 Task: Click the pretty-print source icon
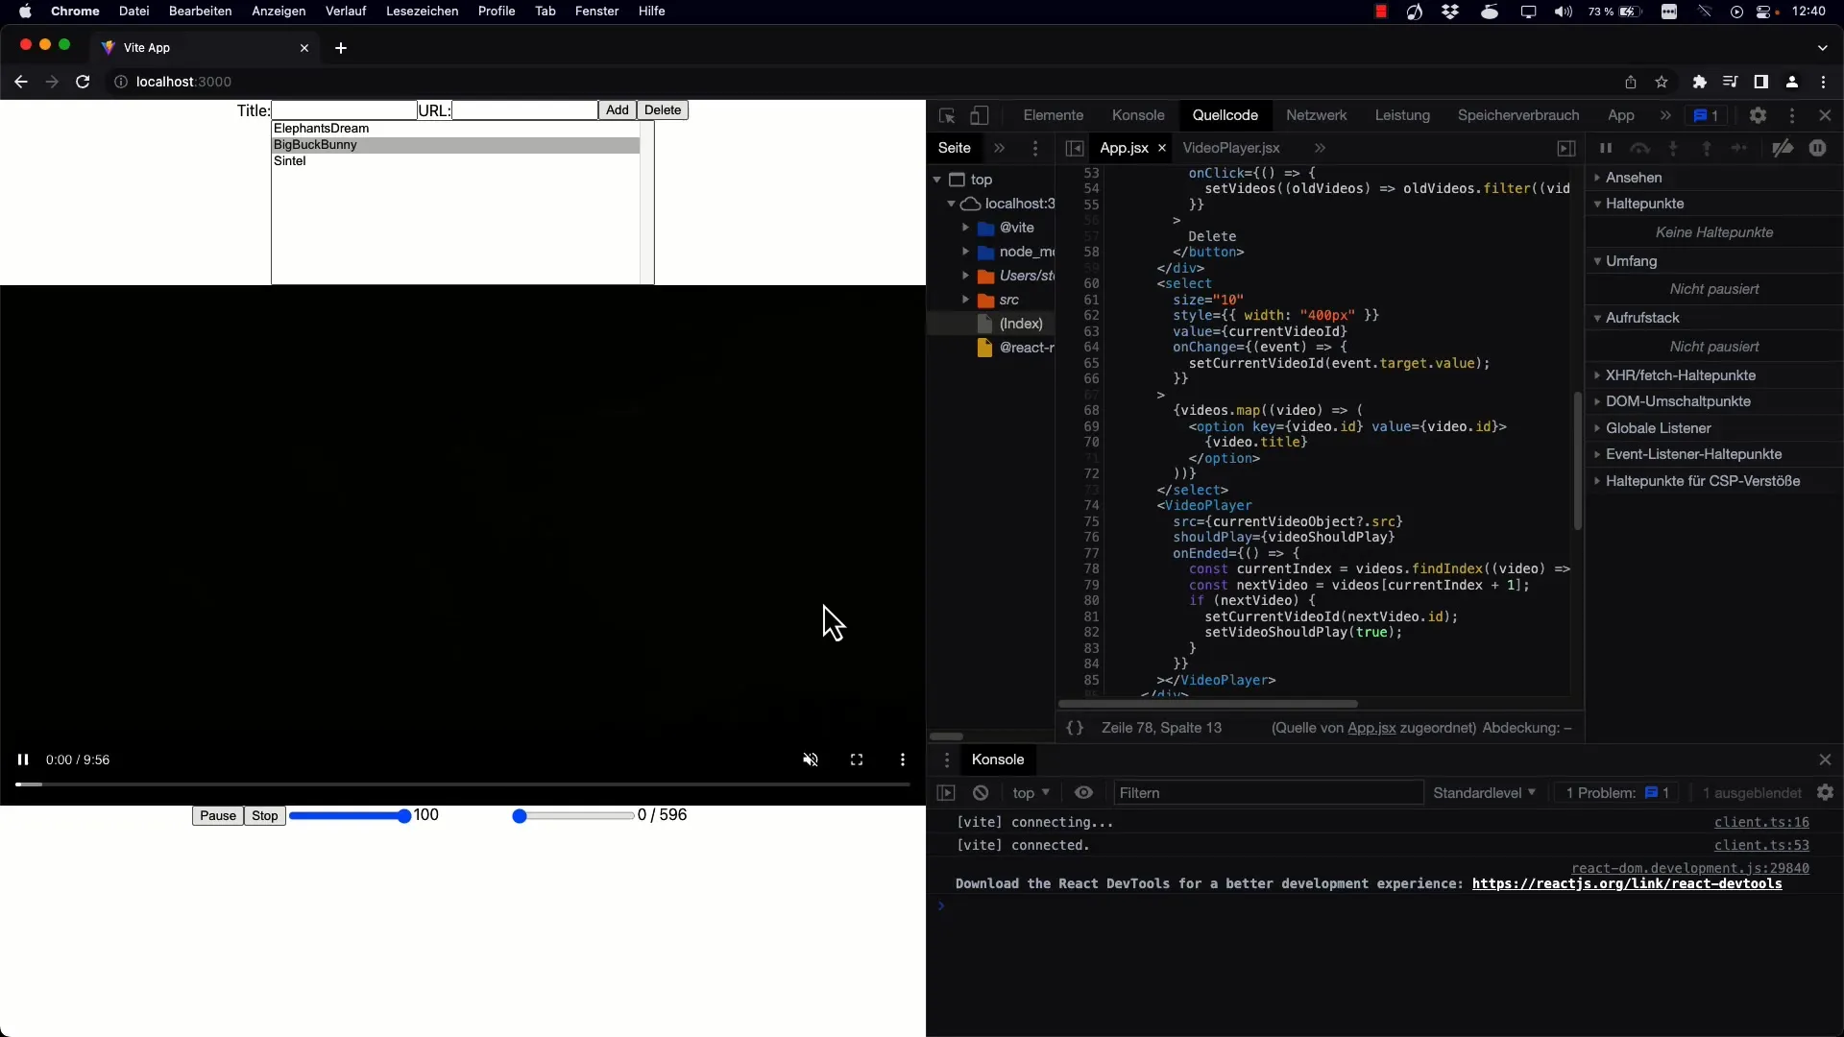[x=1076, y=727]
